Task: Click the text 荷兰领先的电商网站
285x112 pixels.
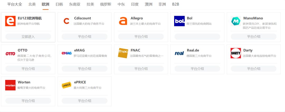Action: [x=199, y=24]
